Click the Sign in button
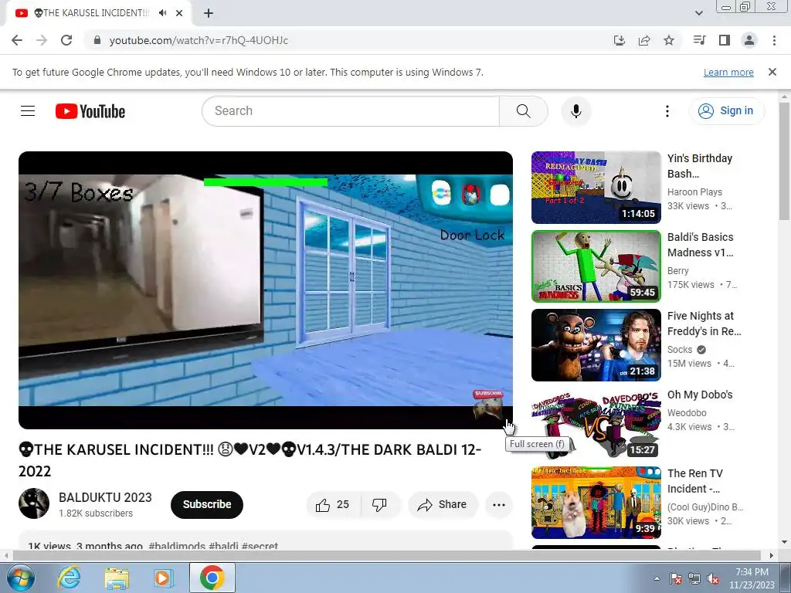This screenshot has width=791, height=593. (x=726, y=111)
